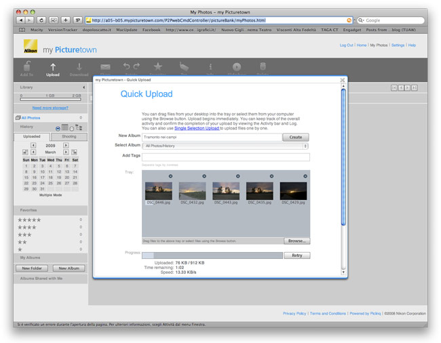Select the DSC_0429.jpg thumbnail
This screenshot has height=343, width=441.
tap(293, 191)
